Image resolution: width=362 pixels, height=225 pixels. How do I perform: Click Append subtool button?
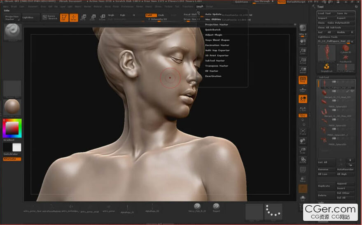pos(345,184)
